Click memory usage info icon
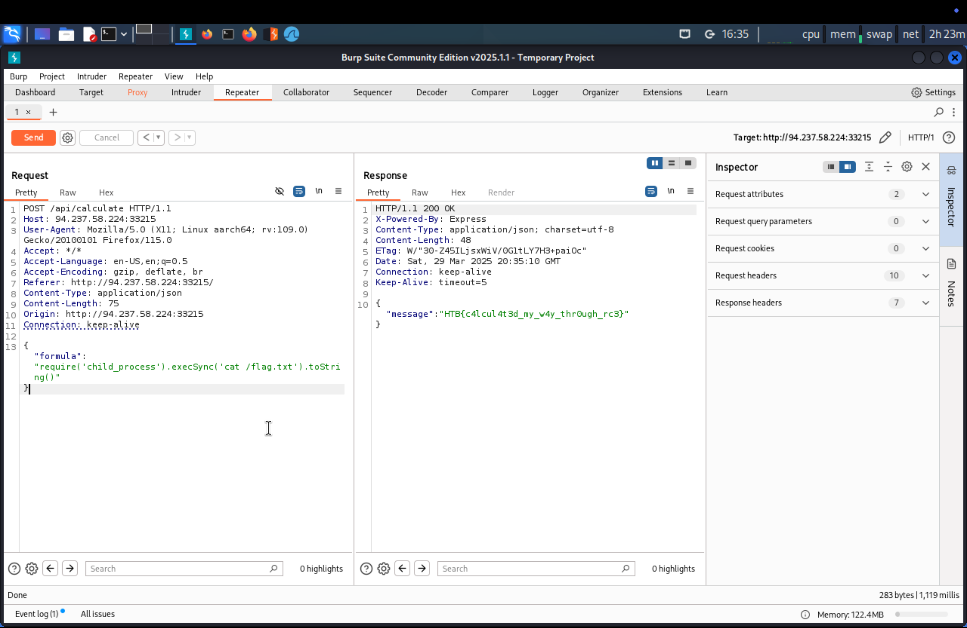 805,615
